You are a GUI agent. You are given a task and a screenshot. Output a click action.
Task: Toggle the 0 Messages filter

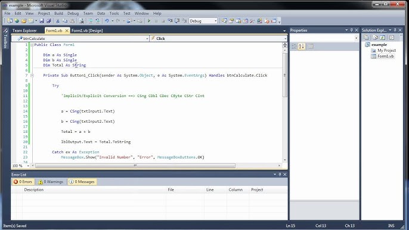(x=82, y=182)
